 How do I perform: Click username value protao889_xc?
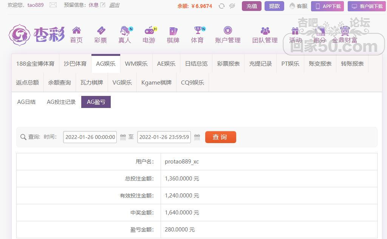coord(182,162)
